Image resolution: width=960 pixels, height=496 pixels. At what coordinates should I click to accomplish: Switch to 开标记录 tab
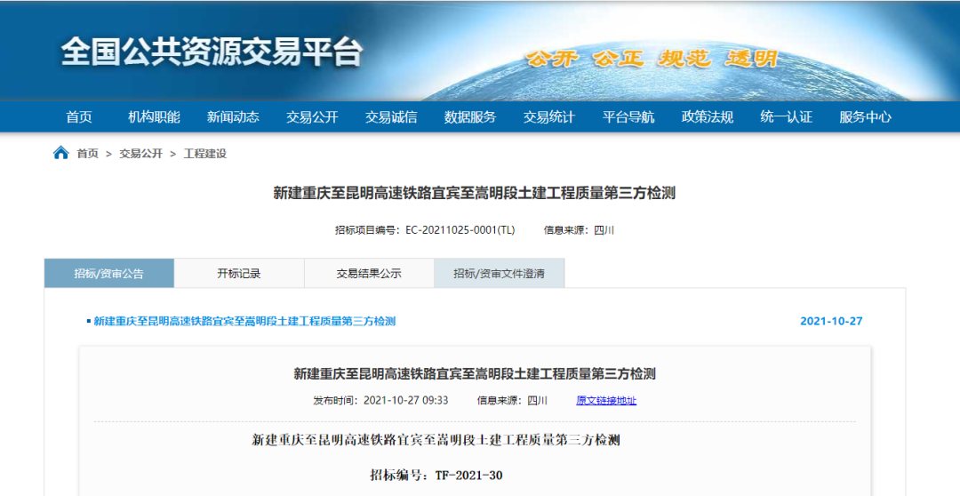(239, 273)
